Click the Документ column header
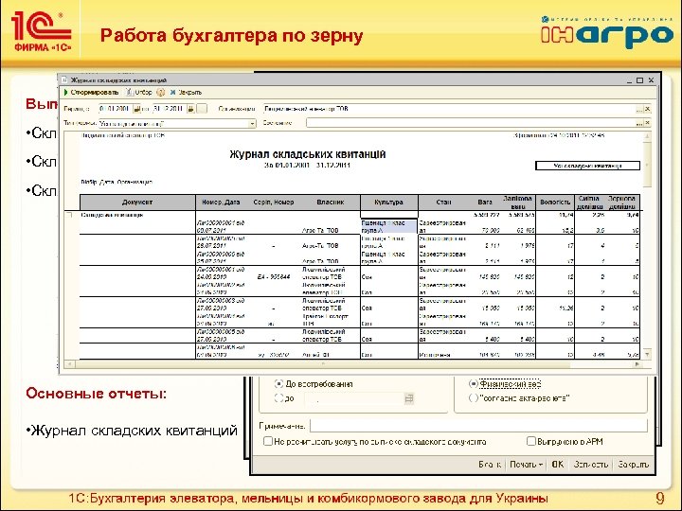 [137, 203]
